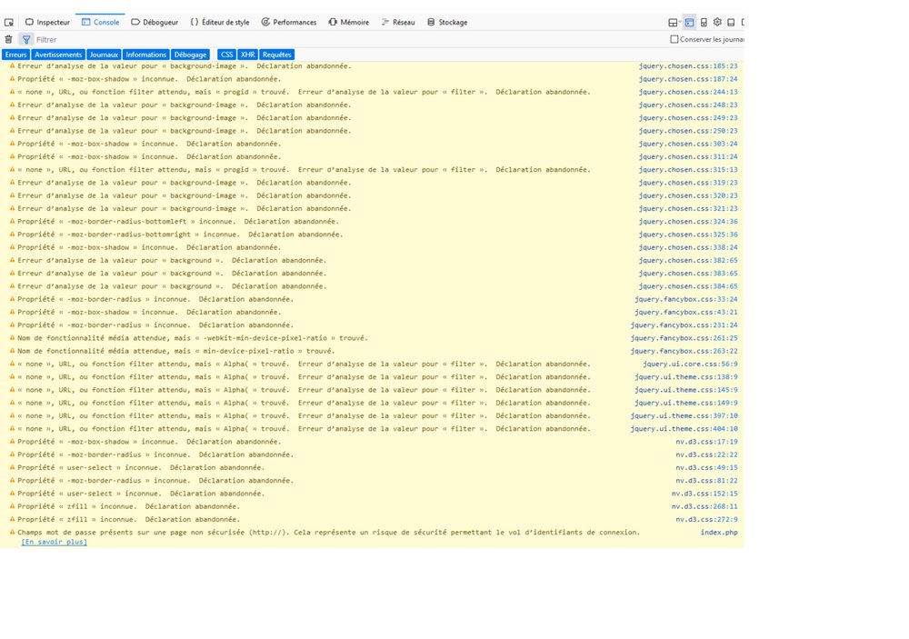Viewport: 909px width, 639px height.
Task: Clear console output with trash icon
Action: point(9,39)
